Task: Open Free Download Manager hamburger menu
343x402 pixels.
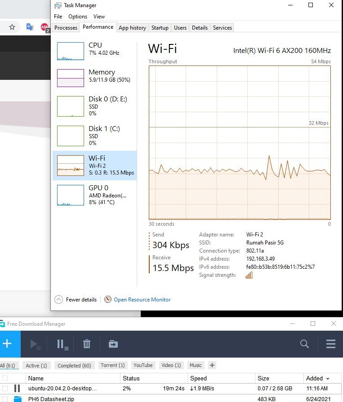Action: 331,344
